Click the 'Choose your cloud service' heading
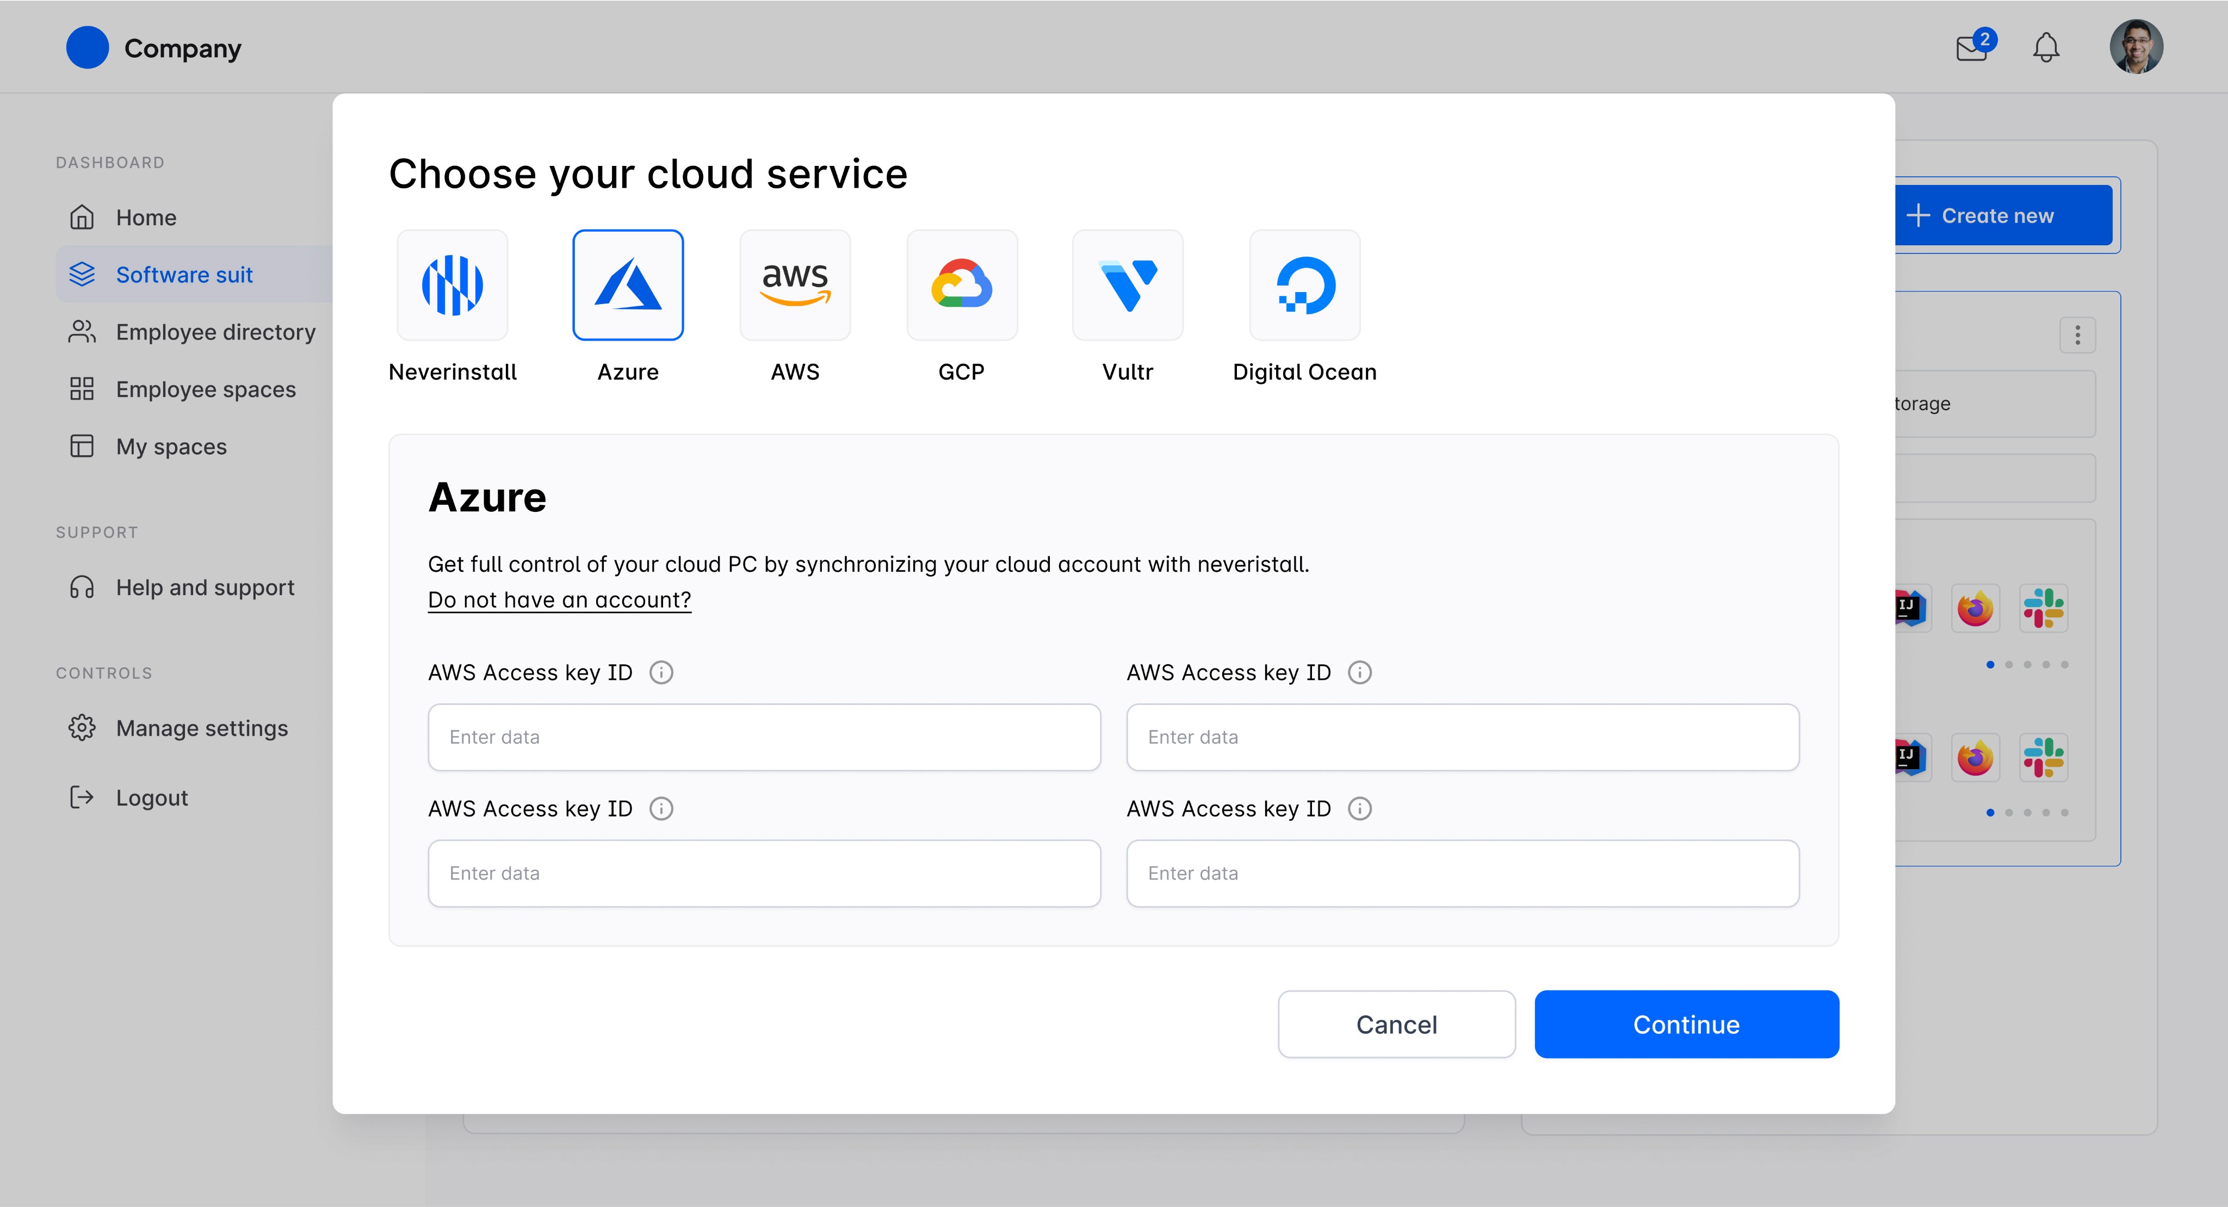 [x=648, y=174]
